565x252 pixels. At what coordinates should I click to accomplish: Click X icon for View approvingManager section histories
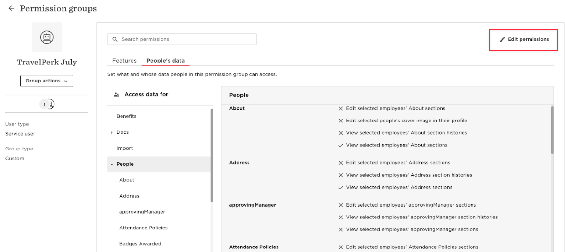(x=341, y=218)
